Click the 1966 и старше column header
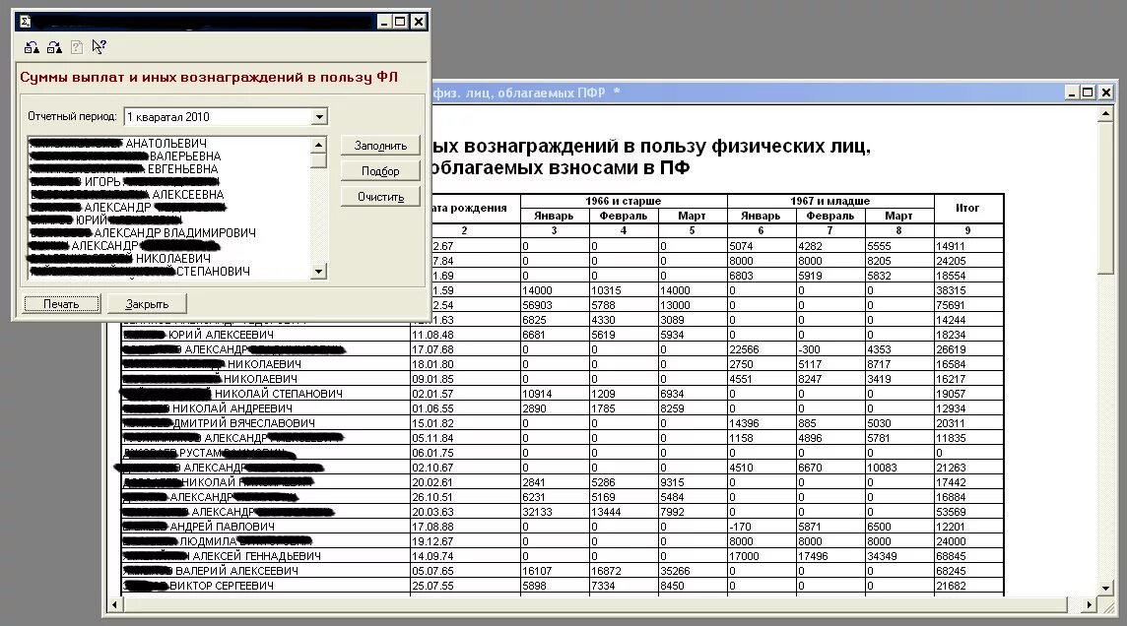This screenshot has width=1127, height=626. coord(624,201)
